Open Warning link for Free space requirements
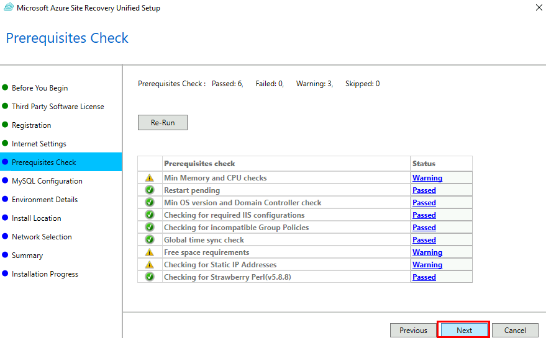Viewport: 546px width, 338px height. [427, 252]
